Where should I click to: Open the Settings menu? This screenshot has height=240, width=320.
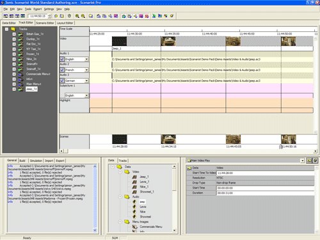point(49,9)
